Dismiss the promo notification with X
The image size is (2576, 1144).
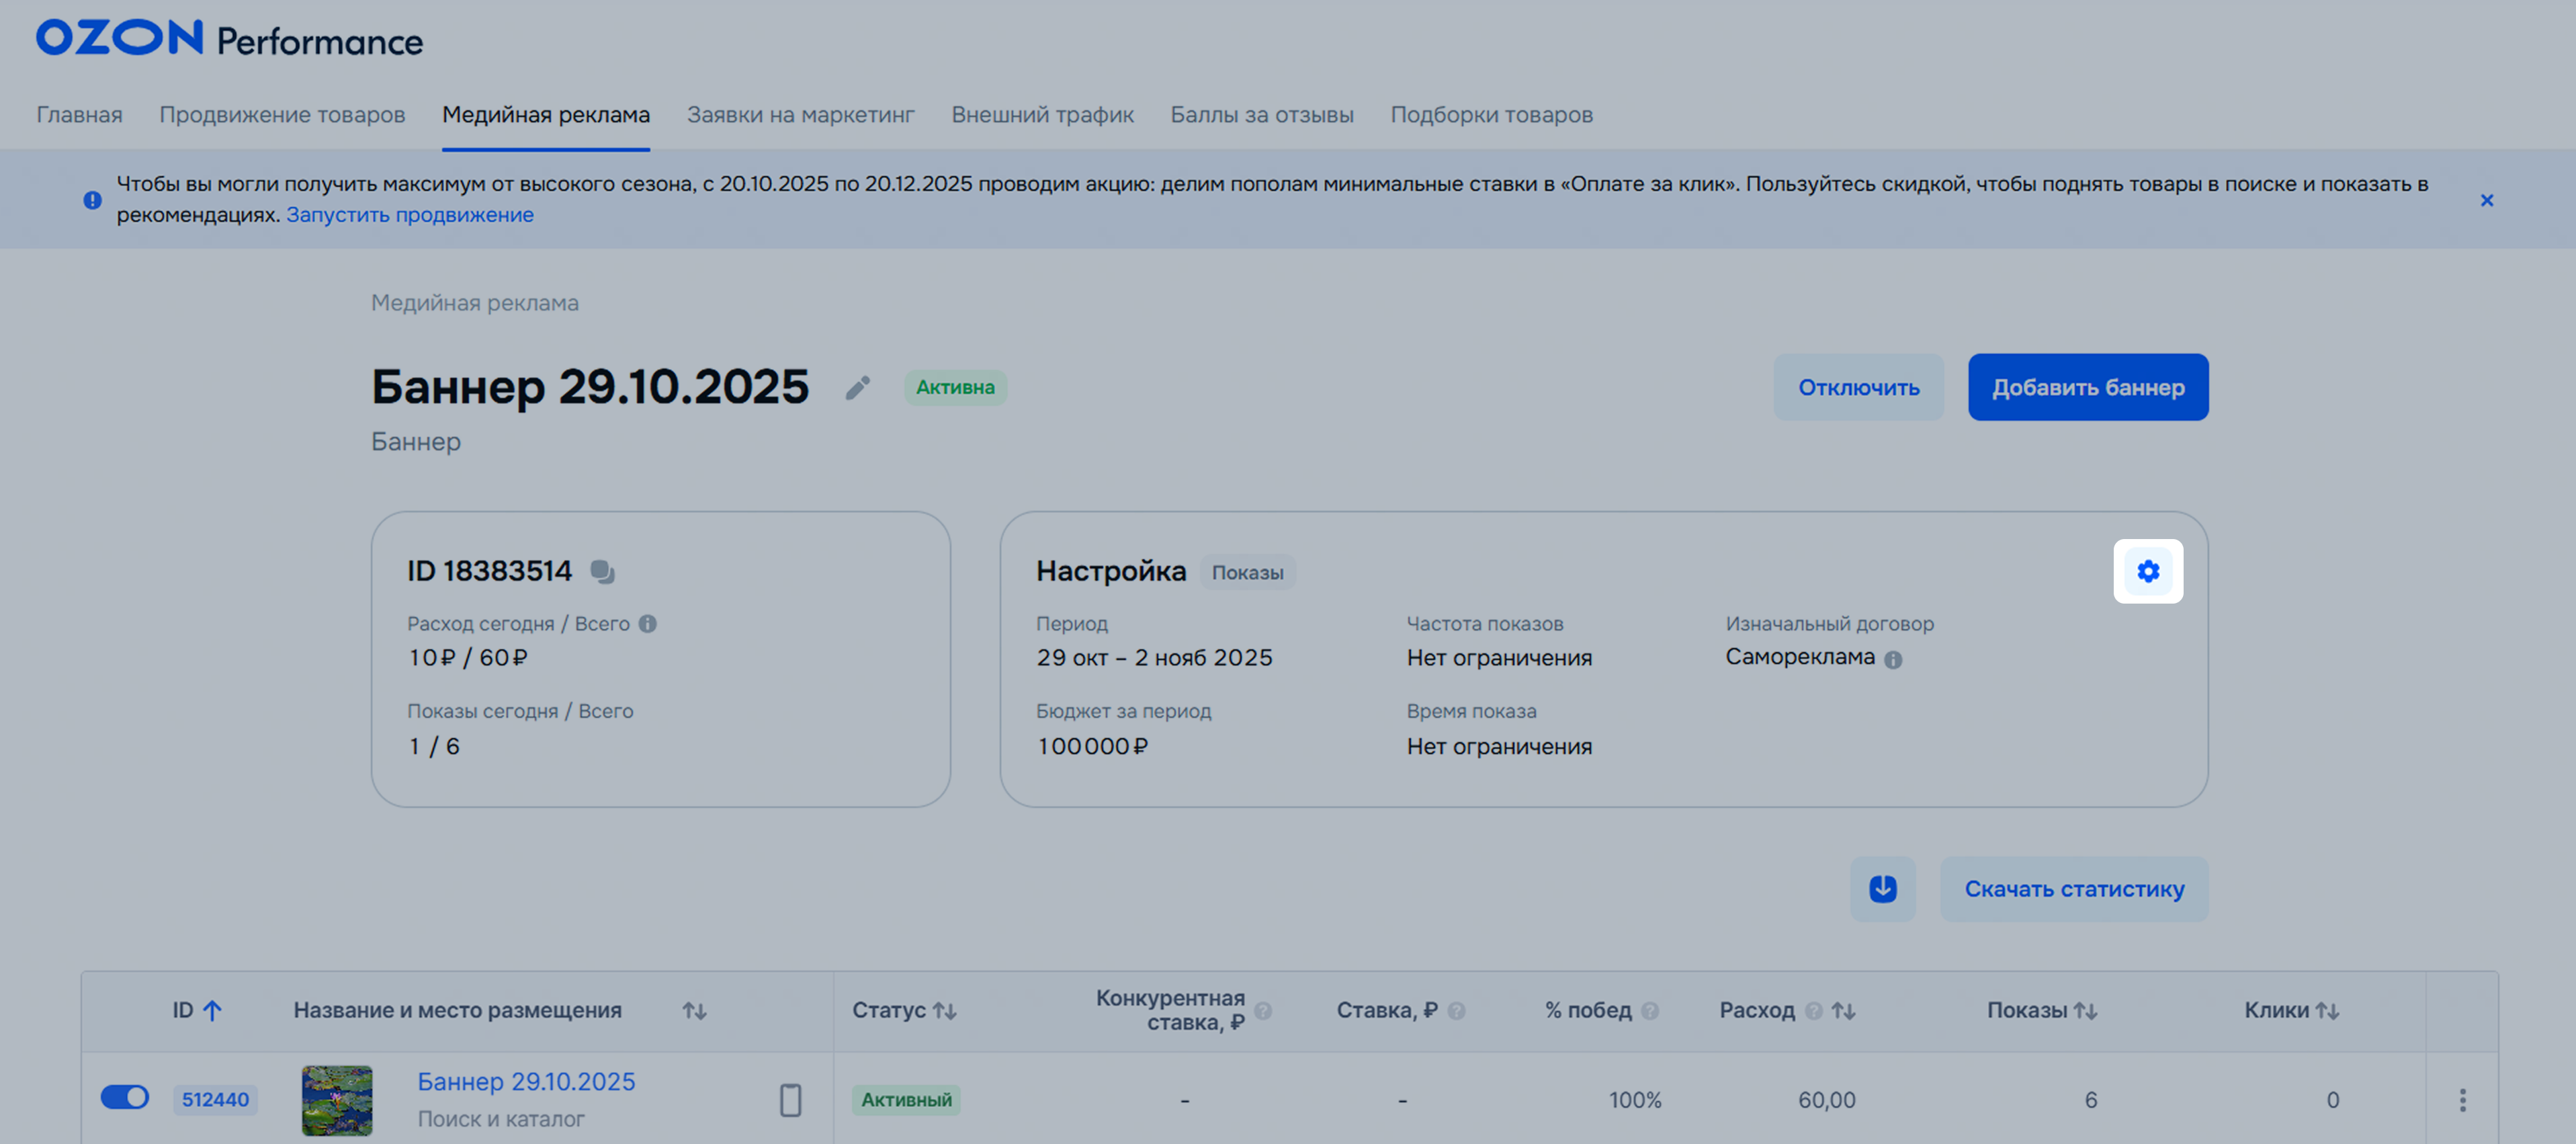[x=2486, y=200]
